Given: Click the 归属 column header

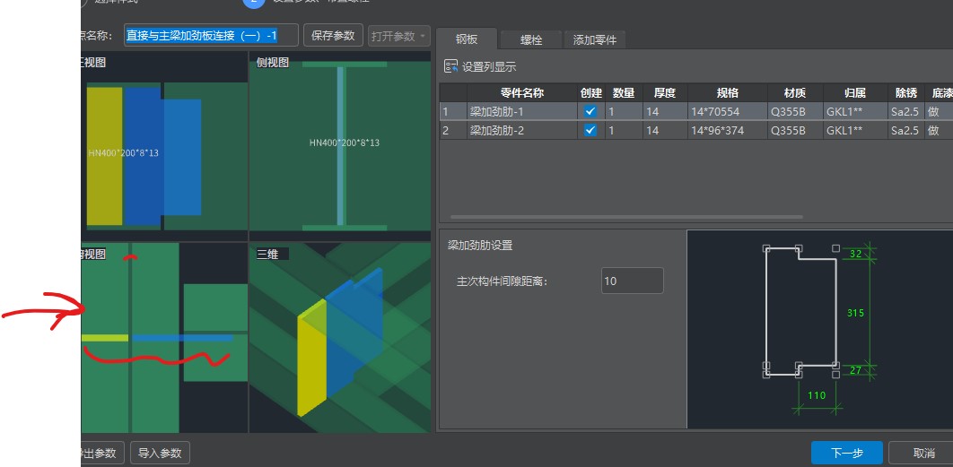Looking at the screenshot, I should (855, 93).
